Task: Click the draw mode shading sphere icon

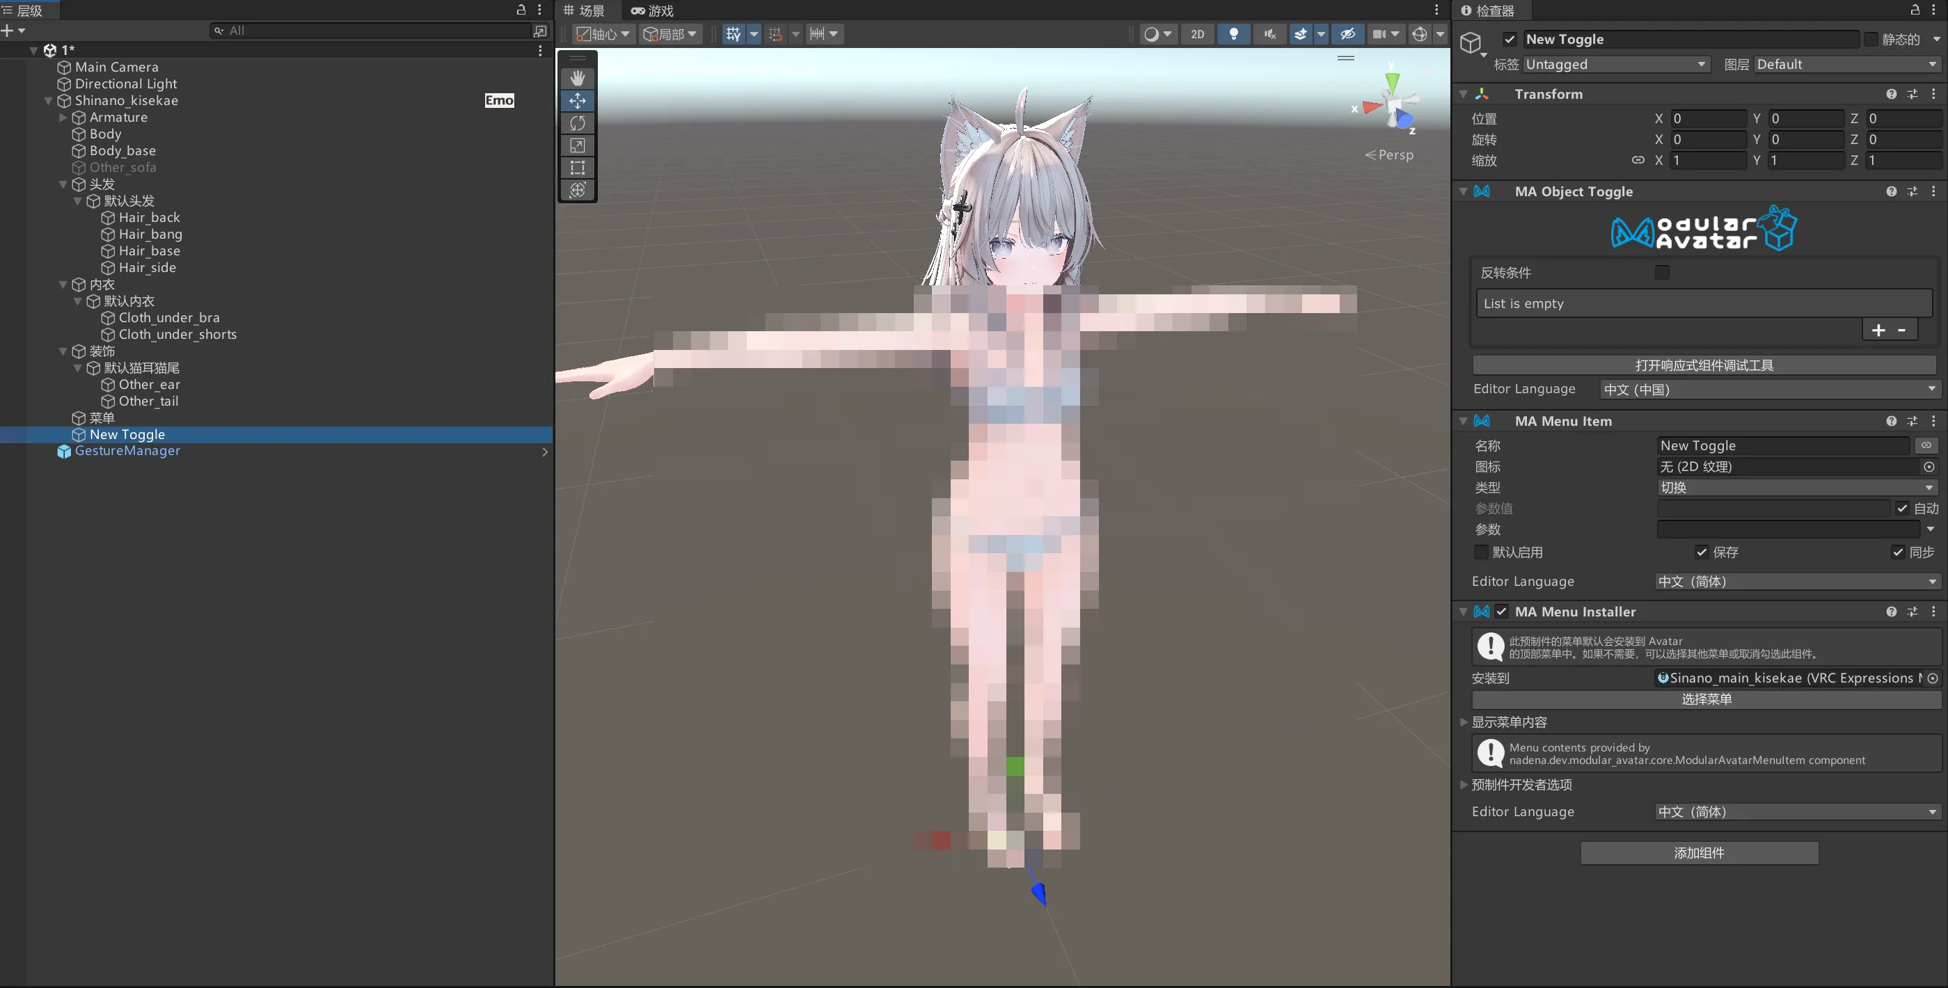Action: [1151, 34]
